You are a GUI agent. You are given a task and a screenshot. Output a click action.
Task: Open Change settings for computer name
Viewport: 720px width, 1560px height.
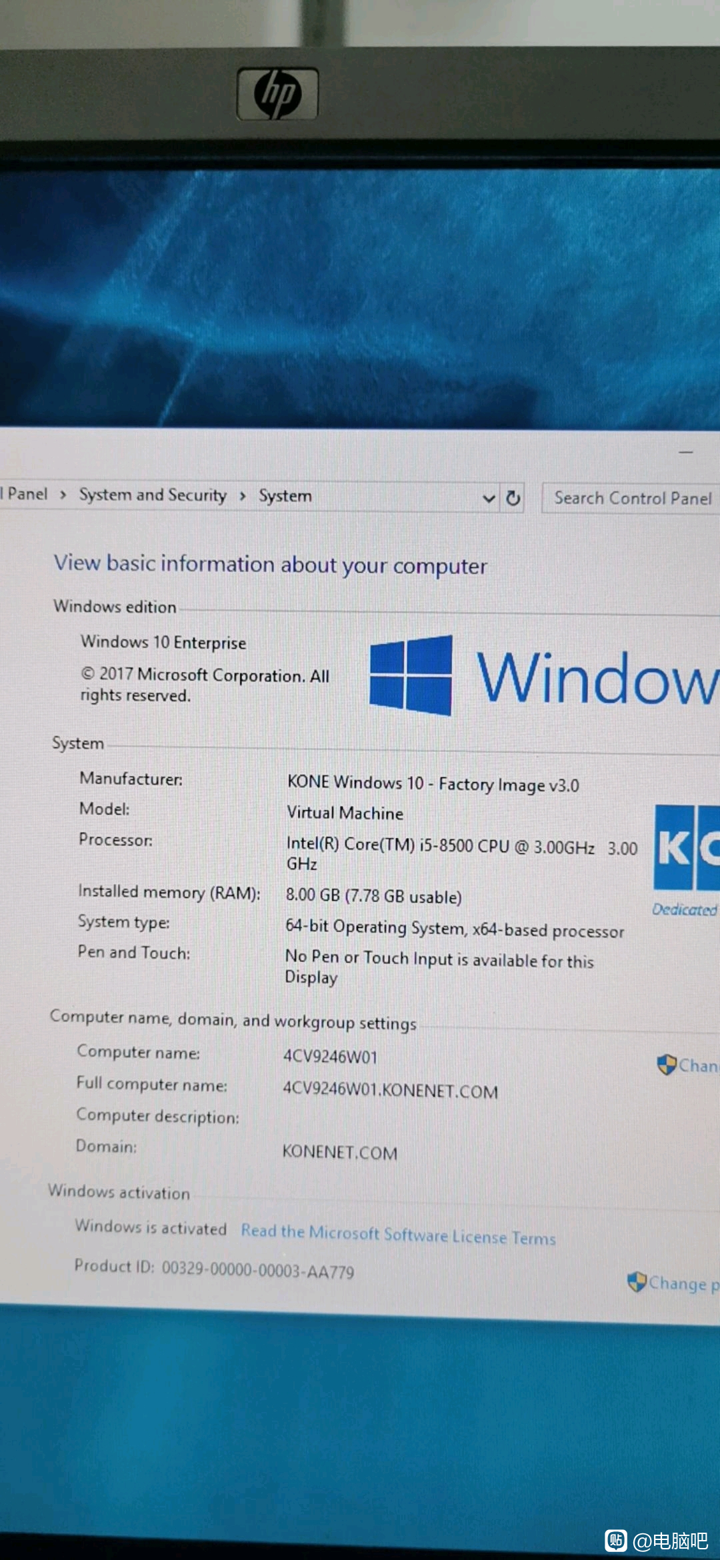coord(688,1065)
